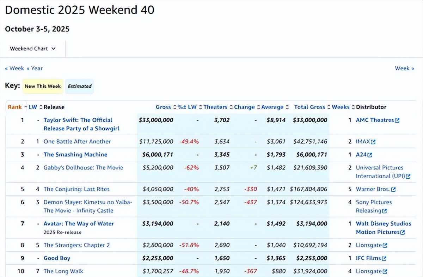Go to previous Week link
This screenshot has height=277, width=423.
[14, 68]
